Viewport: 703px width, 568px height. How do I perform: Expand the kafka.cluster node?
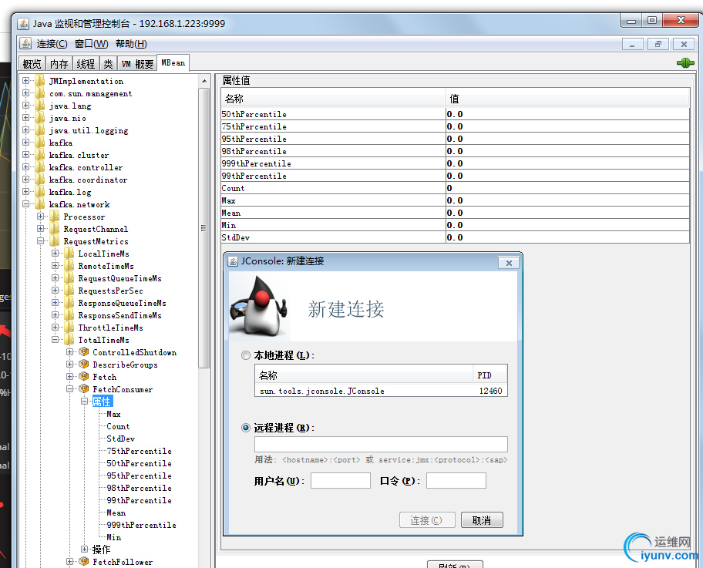pyautogui.click(x=26, y=155)
